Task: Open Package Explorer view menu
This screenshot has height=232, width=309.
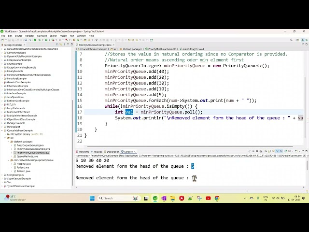Action: [x=64, y=44]
